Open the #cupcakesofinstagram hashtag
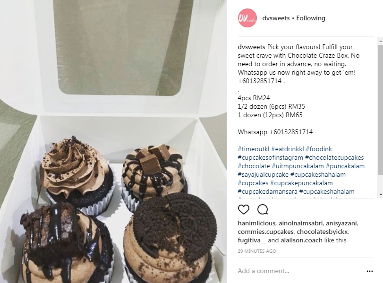 [271, 157]
